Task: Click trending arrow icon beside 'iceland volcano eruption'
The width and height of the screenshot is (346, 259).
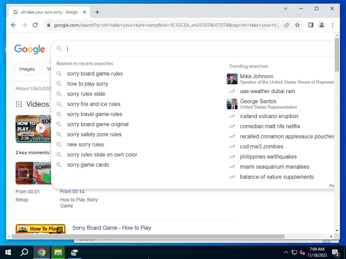Action: 232,116
